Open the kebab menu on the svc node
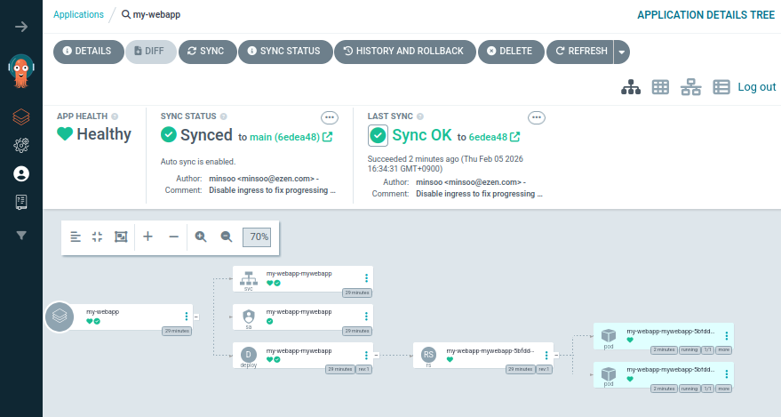 366,278
